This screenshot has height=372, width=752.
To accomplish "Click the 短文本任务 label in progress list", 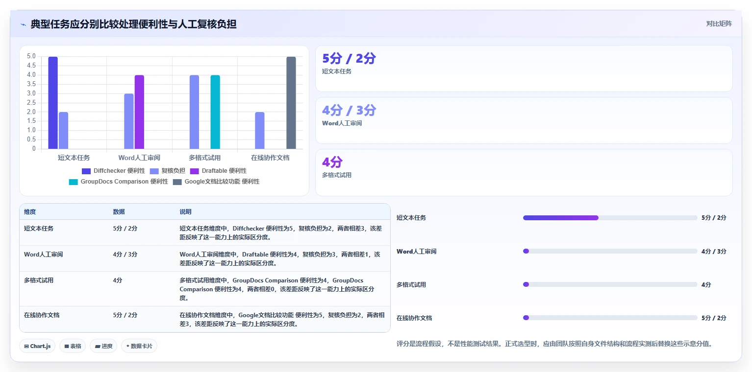I will (x=411, y=218).
